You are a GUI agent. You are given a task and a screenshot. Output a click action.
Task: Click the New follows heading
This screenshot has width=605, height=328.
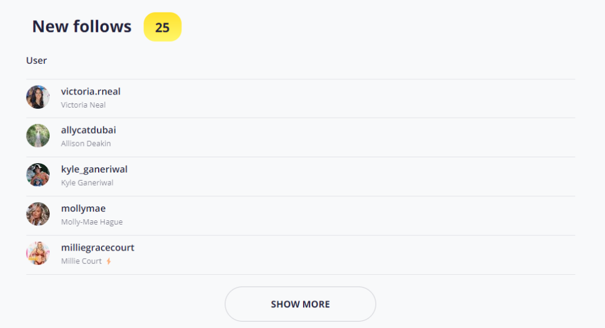[x=82, y=27]
